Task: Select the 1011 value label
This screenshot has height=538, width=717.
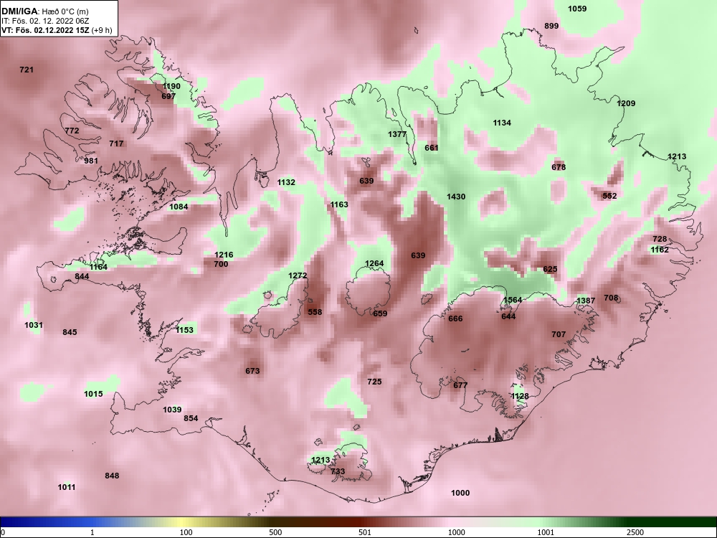Action: (x=67, y=488)
